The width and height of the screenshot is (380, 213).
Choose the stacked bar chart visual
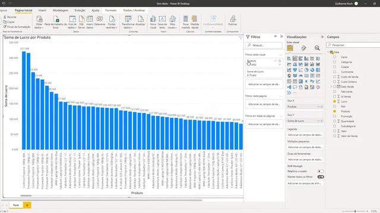[x=289, y=59]
